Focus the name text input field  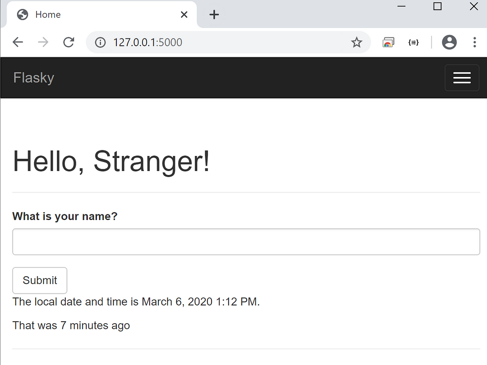246,242
